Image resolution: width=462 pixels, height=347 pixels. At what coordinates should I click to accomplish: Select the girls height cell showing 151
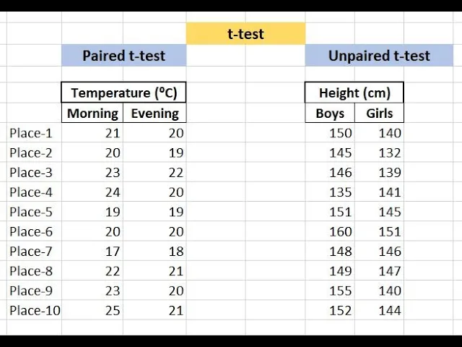click(x=379, y=232)
